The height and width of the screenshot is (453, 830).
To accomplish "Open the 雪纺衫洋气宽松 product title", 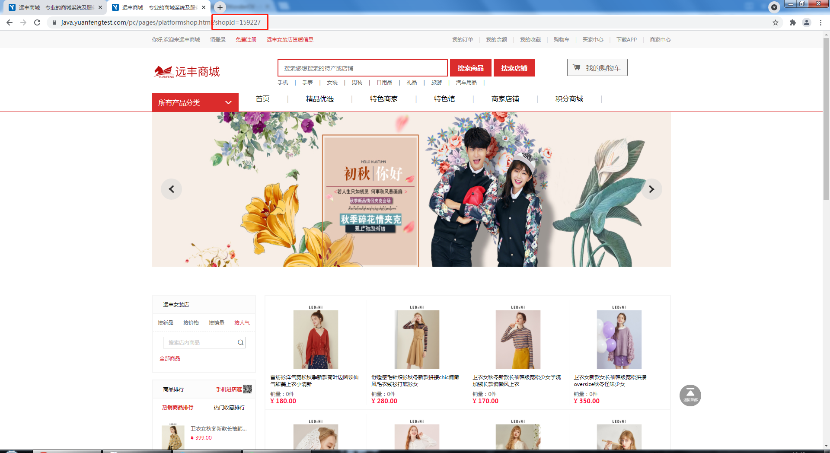I will pyautogui.click(x=314, y=381).
